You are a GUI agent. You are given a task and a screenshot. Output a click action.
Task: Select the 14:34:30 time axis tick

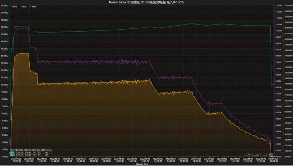273,160
